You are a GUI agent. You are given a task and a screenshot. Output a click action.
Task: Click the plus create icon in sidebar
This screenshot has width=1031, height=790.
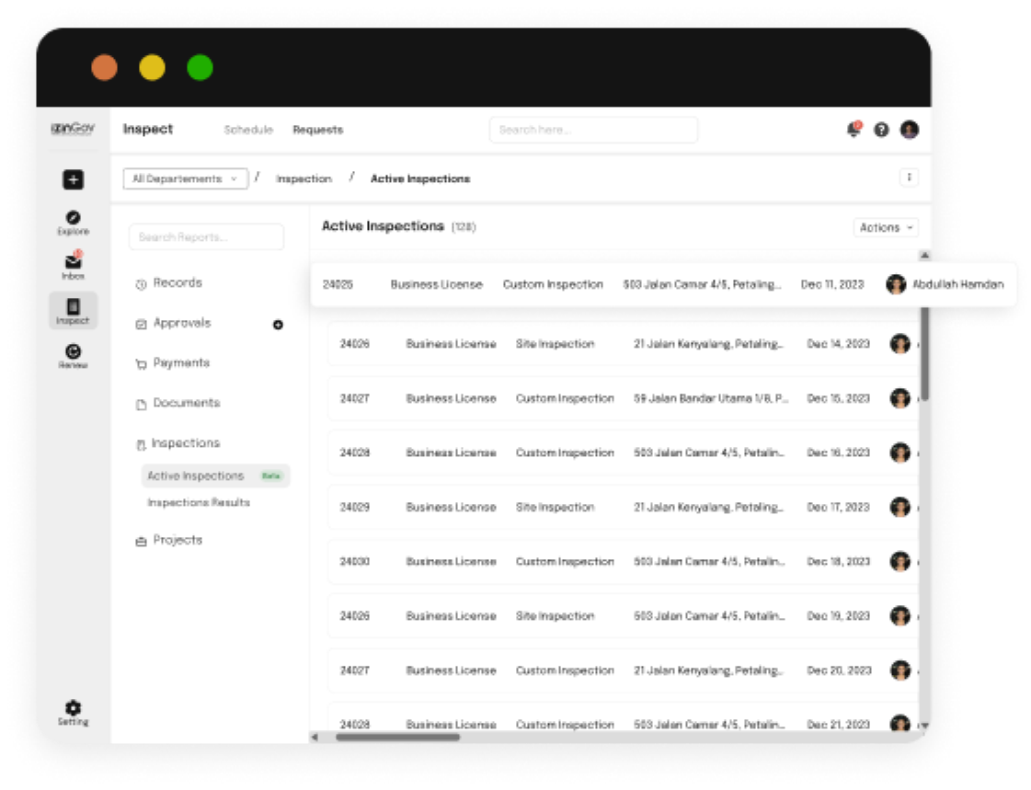point(73,179)
